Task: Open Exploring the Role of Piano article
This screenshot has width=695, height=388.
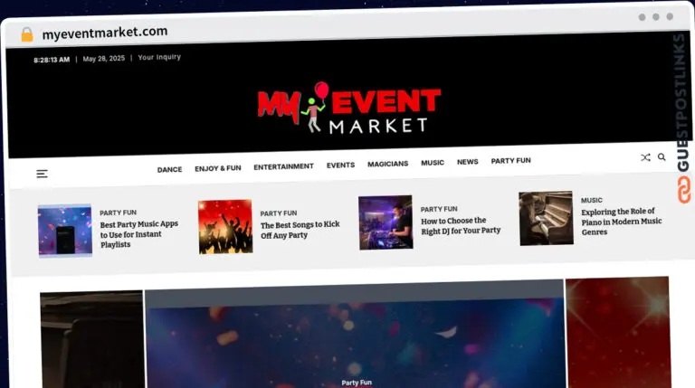Action: 621,222
